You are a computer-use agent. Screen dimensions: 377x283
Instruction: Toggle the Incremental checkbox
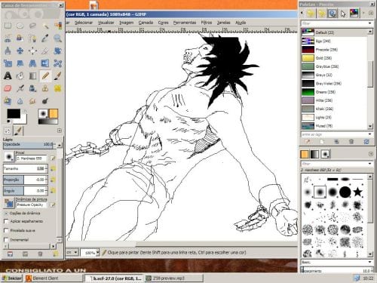click(x=6, y=240)
